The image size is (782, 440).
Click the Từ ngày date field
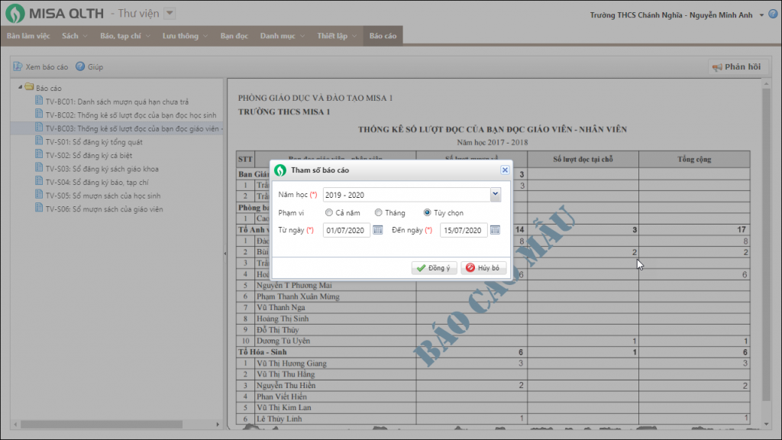click(x=347, y=230)
